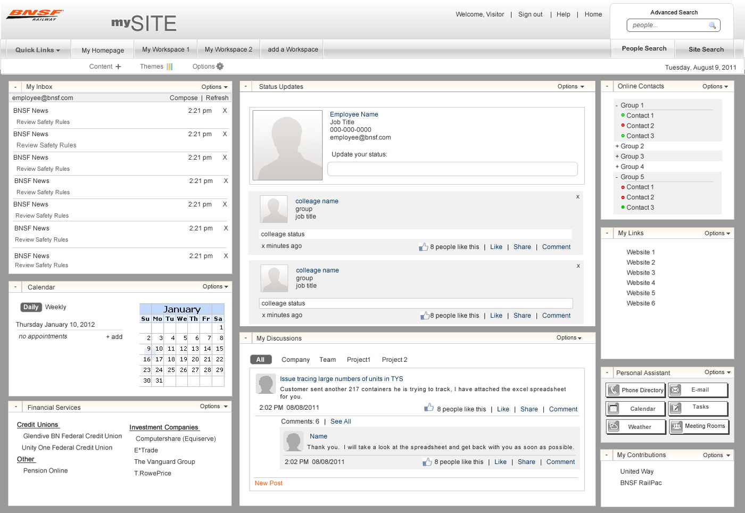This screenshot has height=513, width=745.
Task: Select the All discussions filter
Action: [x=261, y=360]
